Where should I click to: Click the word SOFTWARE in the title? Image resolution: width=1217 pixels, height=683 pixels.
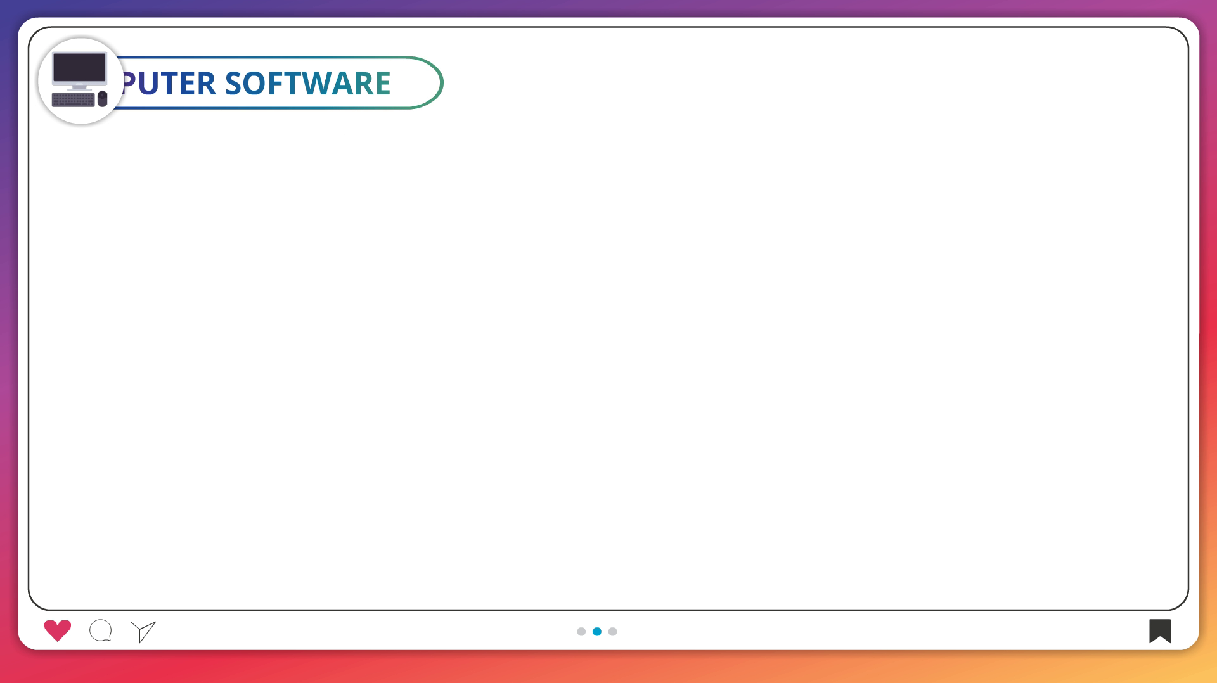(307, 84)
